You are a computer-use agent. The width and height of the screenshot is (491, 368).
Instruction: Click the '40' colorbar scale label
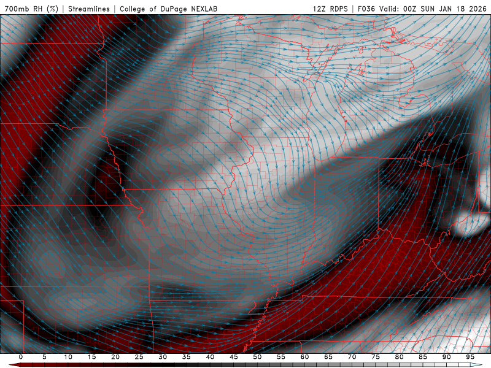210,357
